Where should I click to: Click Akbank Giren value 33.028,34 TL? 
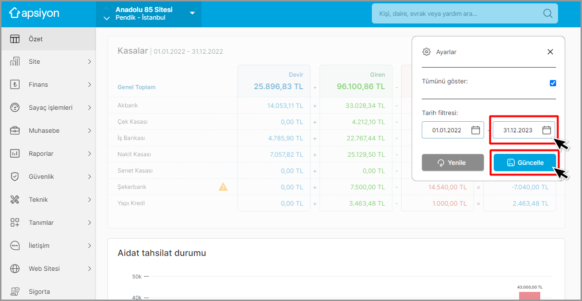[365, 105]
